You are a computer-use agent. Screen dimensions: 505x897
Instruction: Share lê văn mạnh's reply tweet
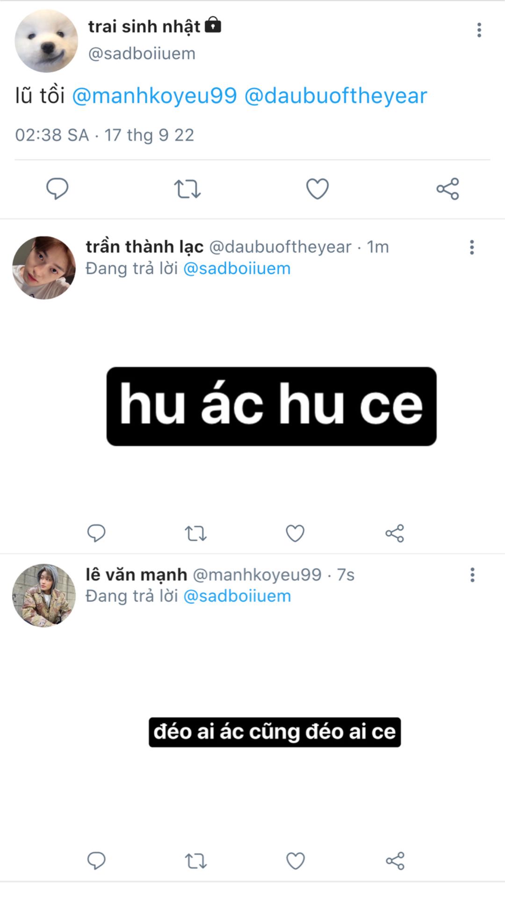(395, 861)
